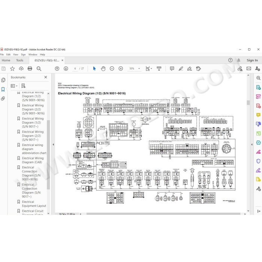This screenshot has width=262, height=262.
Task: Open Help question mark icon
Action: coord(230,60)
